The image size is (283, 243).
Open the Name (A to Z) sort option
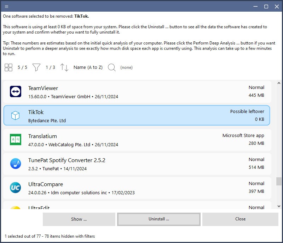pyautogui.click(x=88, y=67)
